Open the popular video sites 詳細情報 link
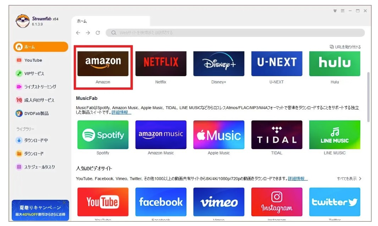This screenshot has width=378, height=226. click(x=298, y=179)
